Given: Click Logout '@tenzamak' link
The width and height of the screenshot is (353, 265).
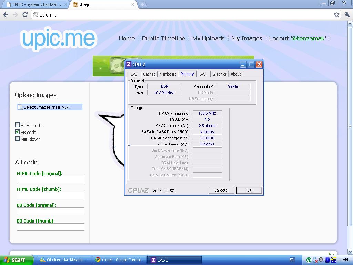Looking at the screenshot, I should pyautogui.click(x=297, y=38).
